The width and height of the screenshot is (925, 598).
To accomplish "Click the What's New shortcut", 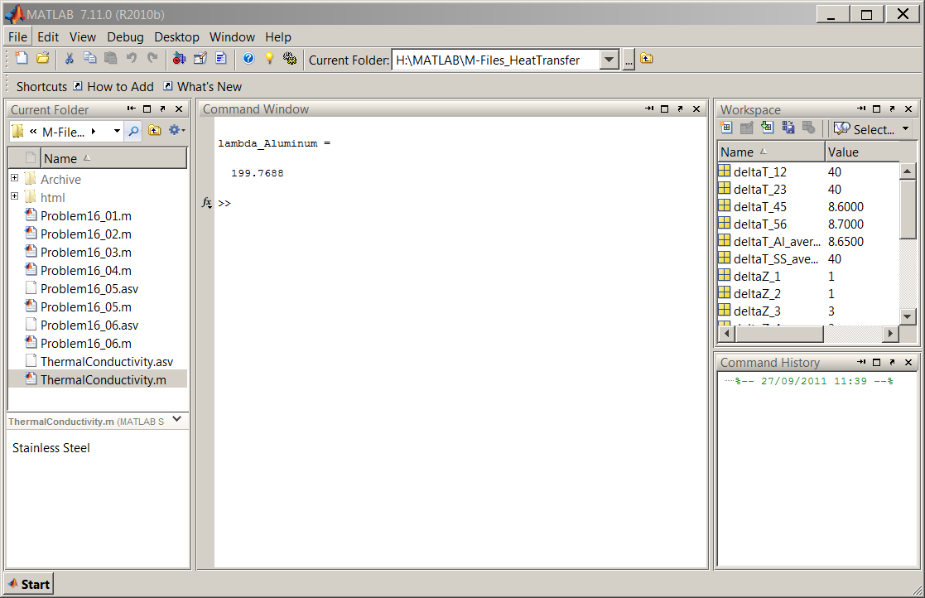I will click(x=202, y=87).
